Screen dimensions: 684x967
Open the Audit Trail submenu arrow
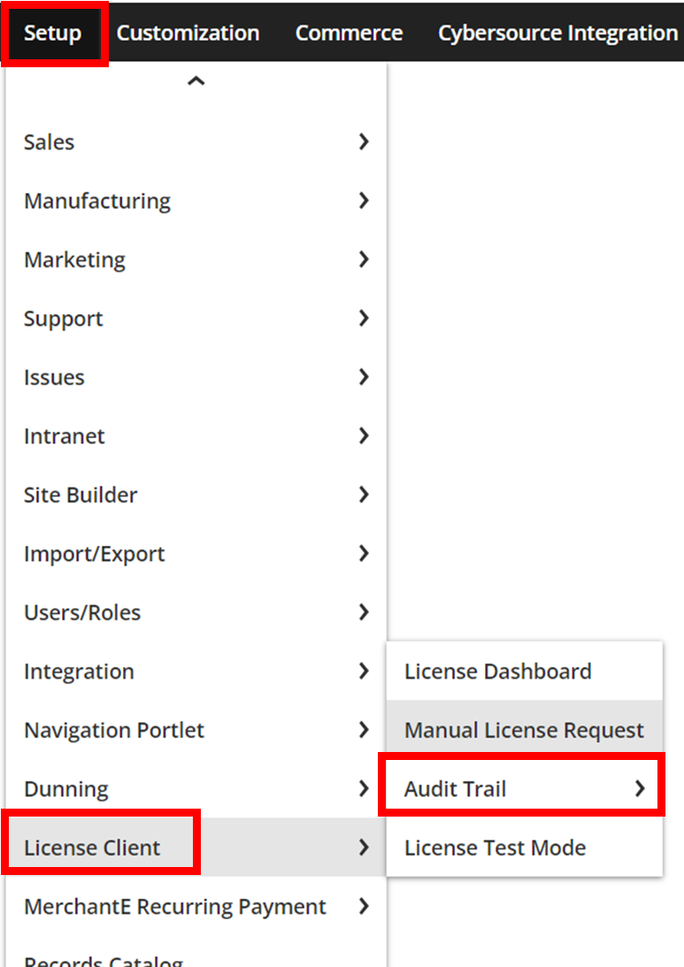(640, 788)
